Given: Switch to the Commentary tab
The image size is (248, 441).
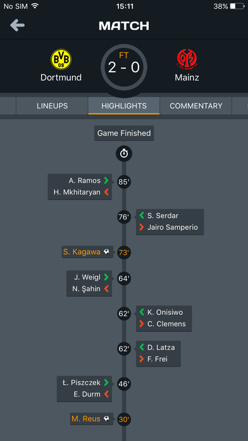Looking at the screenshot, I should 196,106.
